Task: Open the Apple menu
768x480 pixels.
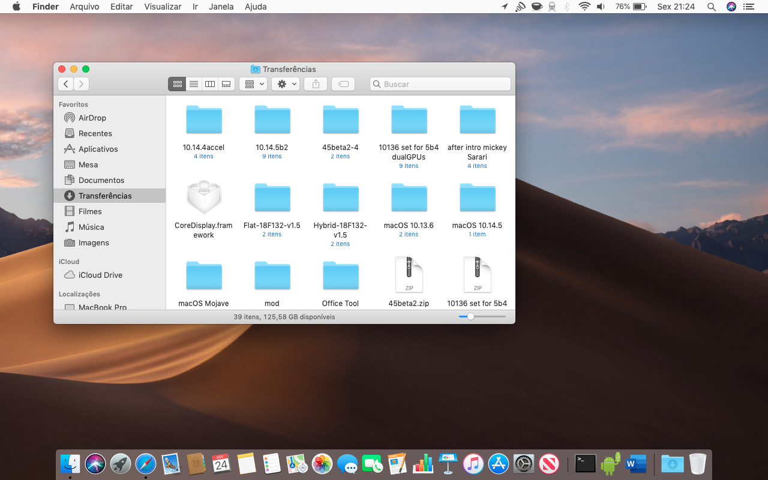Action: 16,7
